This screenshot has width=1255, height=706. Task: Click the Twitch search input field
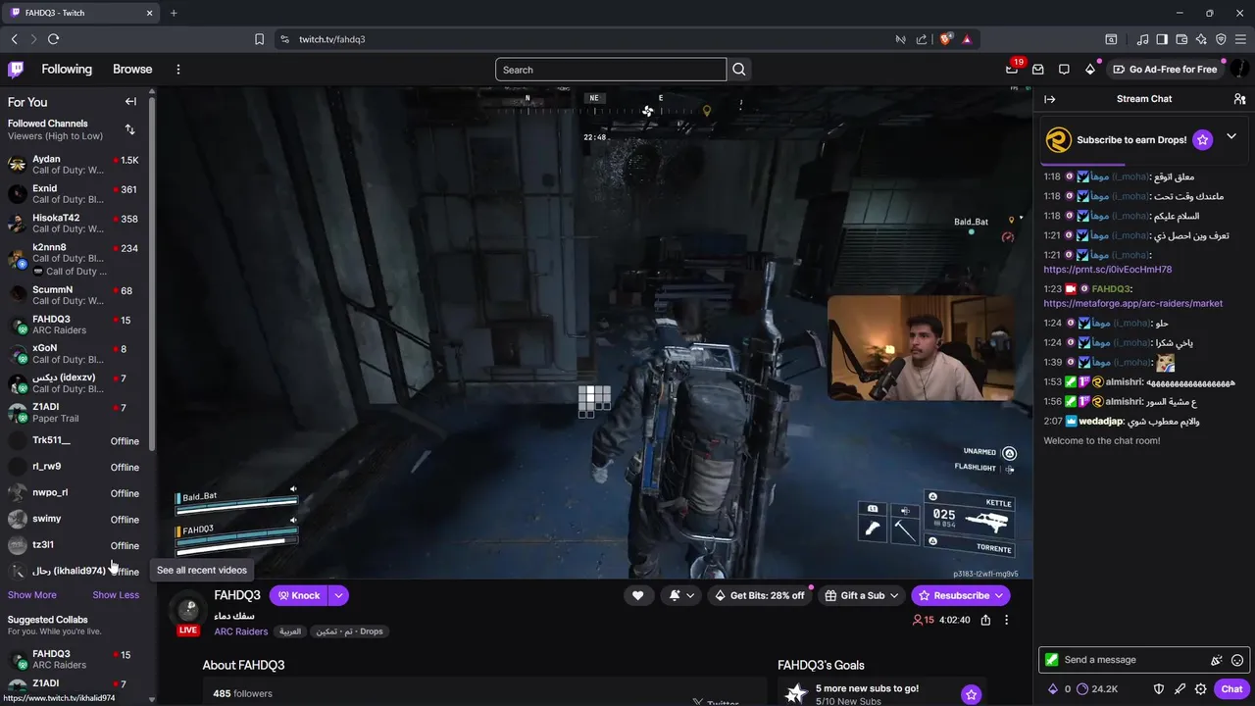[611, 70]
